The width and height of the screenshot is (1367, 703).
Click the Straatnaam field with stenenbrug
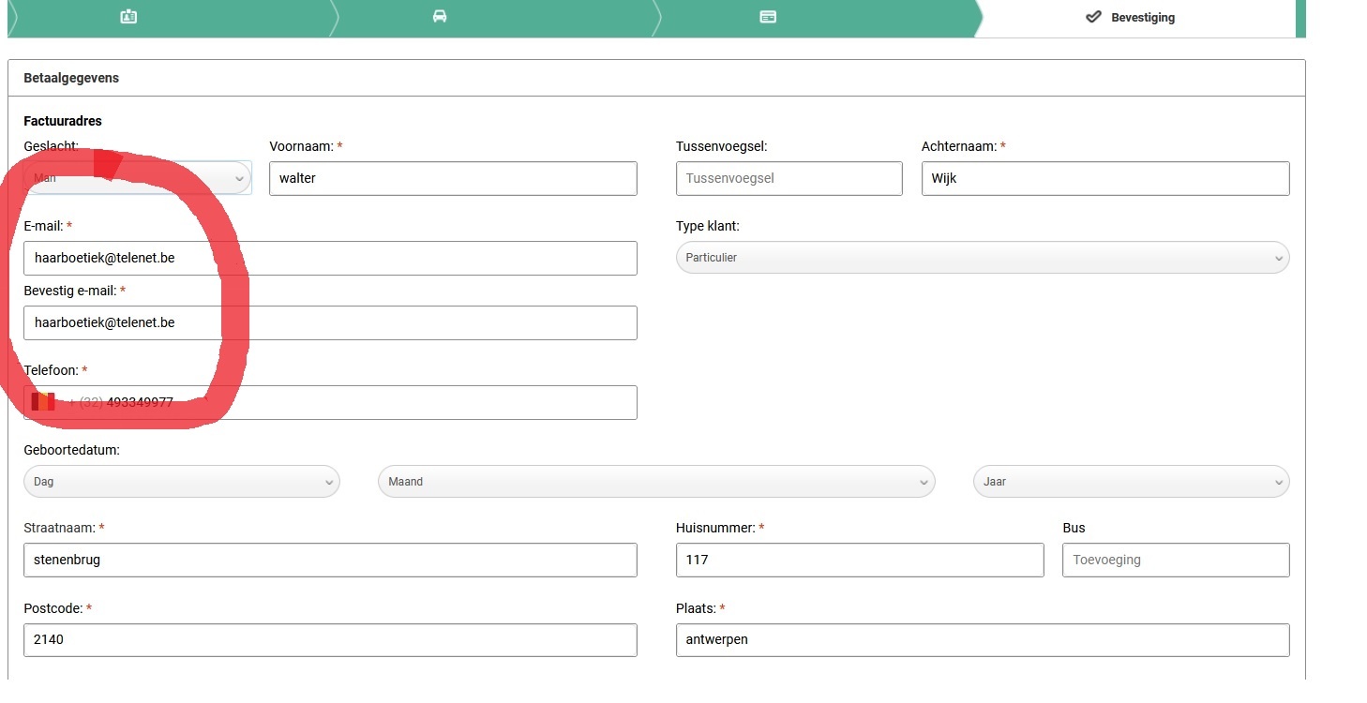pos(330,560)
